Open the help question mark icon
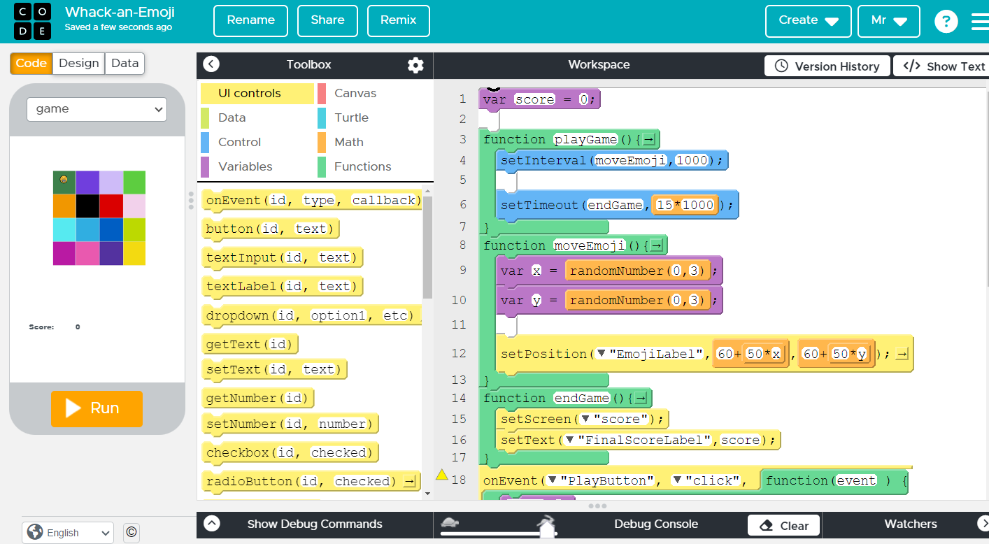Image resolution: width=989 pixels, height=544 pixels. (946, 22)
